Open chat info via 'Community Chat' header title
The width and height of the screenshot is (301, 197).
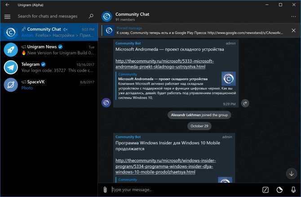132,14
